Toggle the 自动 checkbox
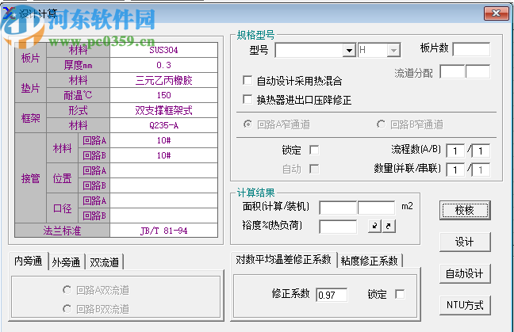This screenshot has width=514, height=332. pyautogui.click(x=314, y=169)
